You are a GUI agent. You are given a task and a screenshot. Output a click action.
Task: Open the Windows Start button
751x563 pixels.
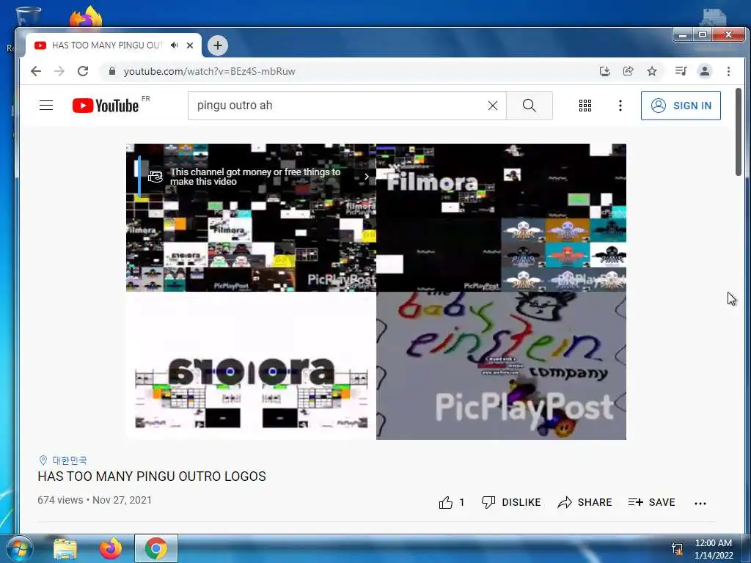[18, 548]
